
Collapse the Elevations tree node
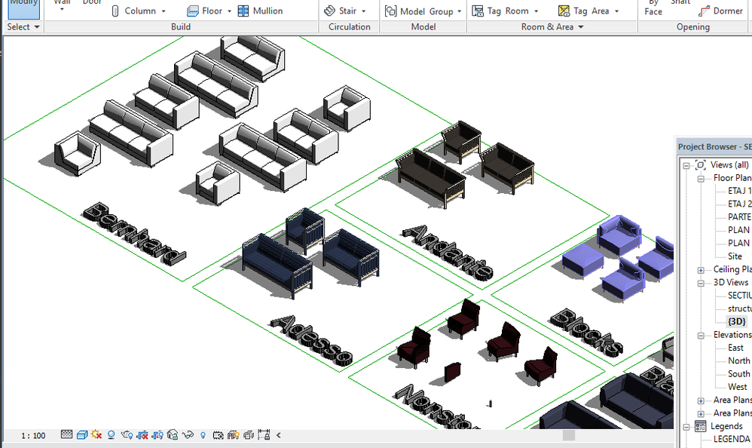pos(701,336)
